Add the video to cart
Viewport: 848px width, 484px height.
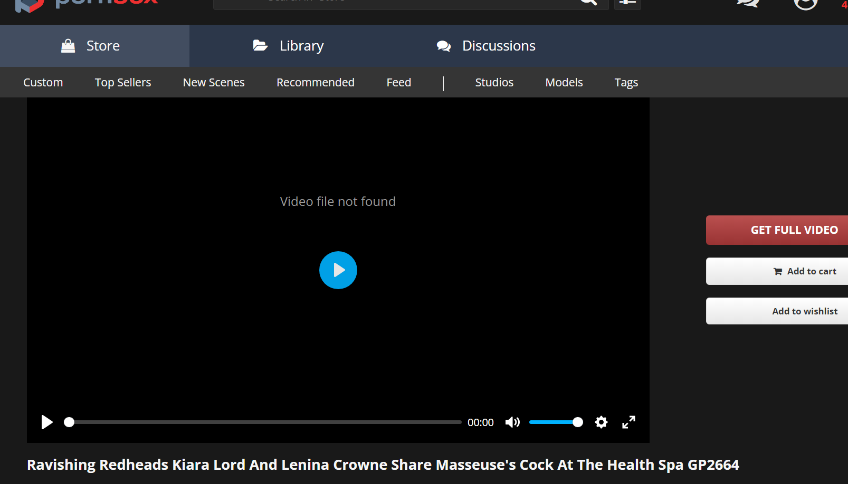(777, 271)
